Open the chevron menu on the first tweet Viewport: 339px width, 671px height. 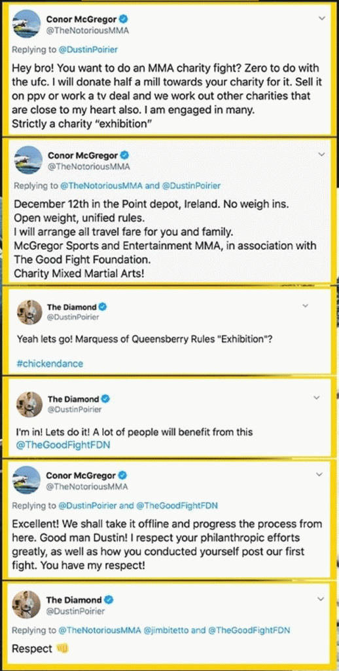pos(323,18)
